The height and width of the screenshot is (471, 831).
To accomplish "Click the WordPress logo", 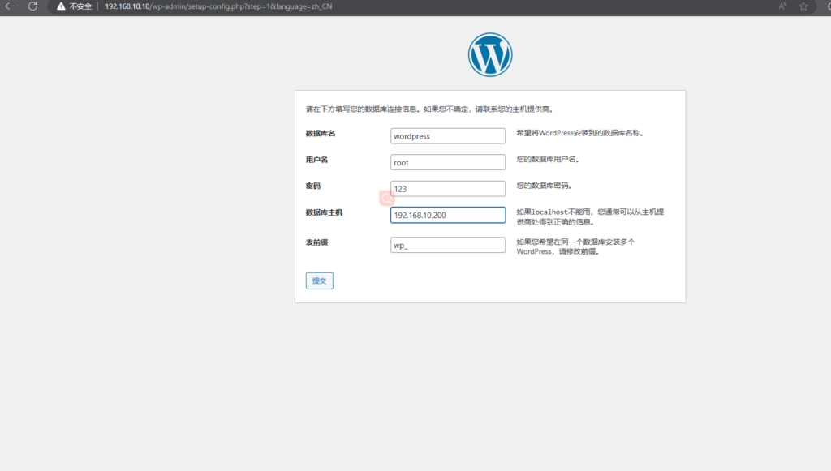I will coord(490,55).
